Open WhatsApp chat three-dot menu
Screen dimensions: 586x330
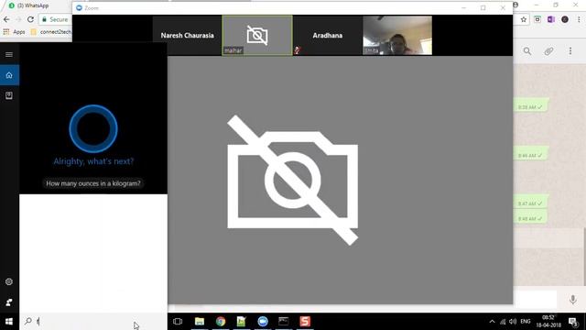(x=570, y=51)
